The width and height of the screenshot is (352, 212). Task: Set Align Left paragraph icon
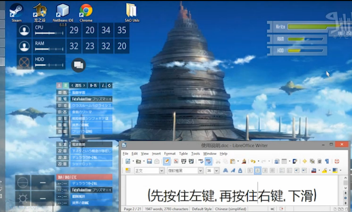coord(250,171)
